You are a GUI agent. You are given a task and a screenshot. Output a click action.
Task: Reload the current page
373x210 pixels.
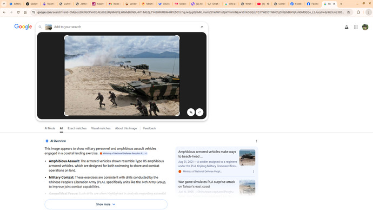coord(18,12)
